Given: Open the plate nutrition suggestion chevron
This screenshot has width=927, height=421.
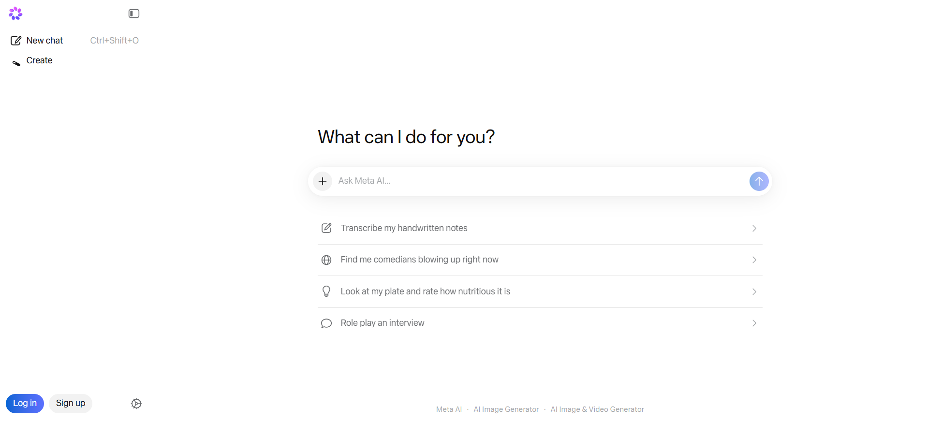Looking at the screenshot, I should click(x=754, y=292).
